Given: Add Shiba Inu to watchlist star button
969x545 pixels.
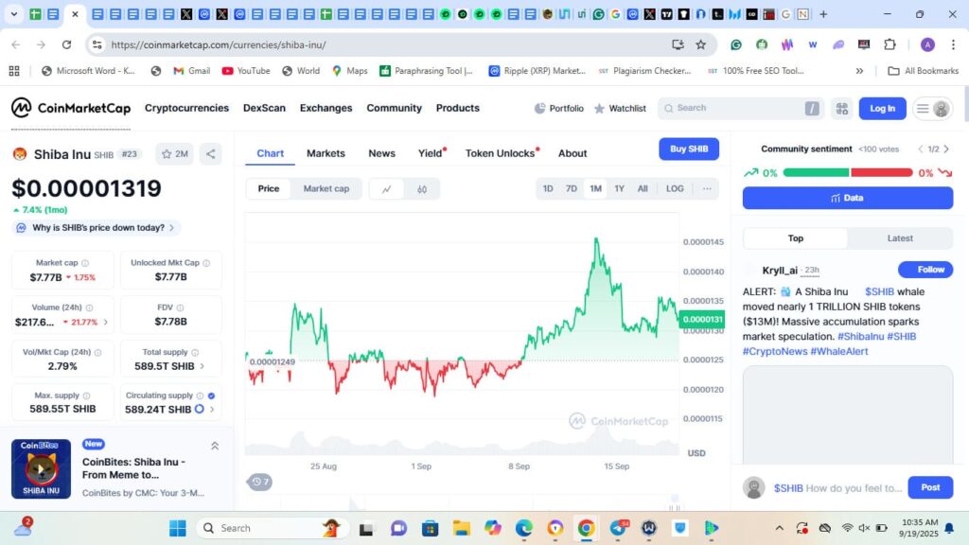Looking at the screenshot, I should [x=174, y=154].
